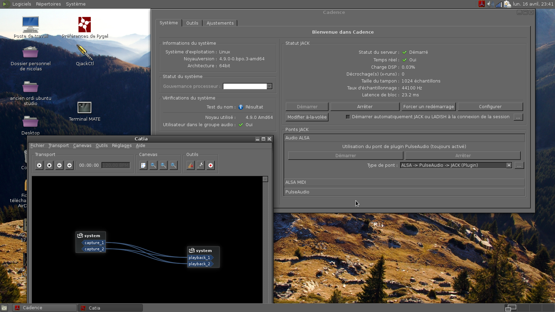Switch to the Outils tab in Cadence
Image resolution: width=555 pixels, height=312 pixels.
[192, 23]
